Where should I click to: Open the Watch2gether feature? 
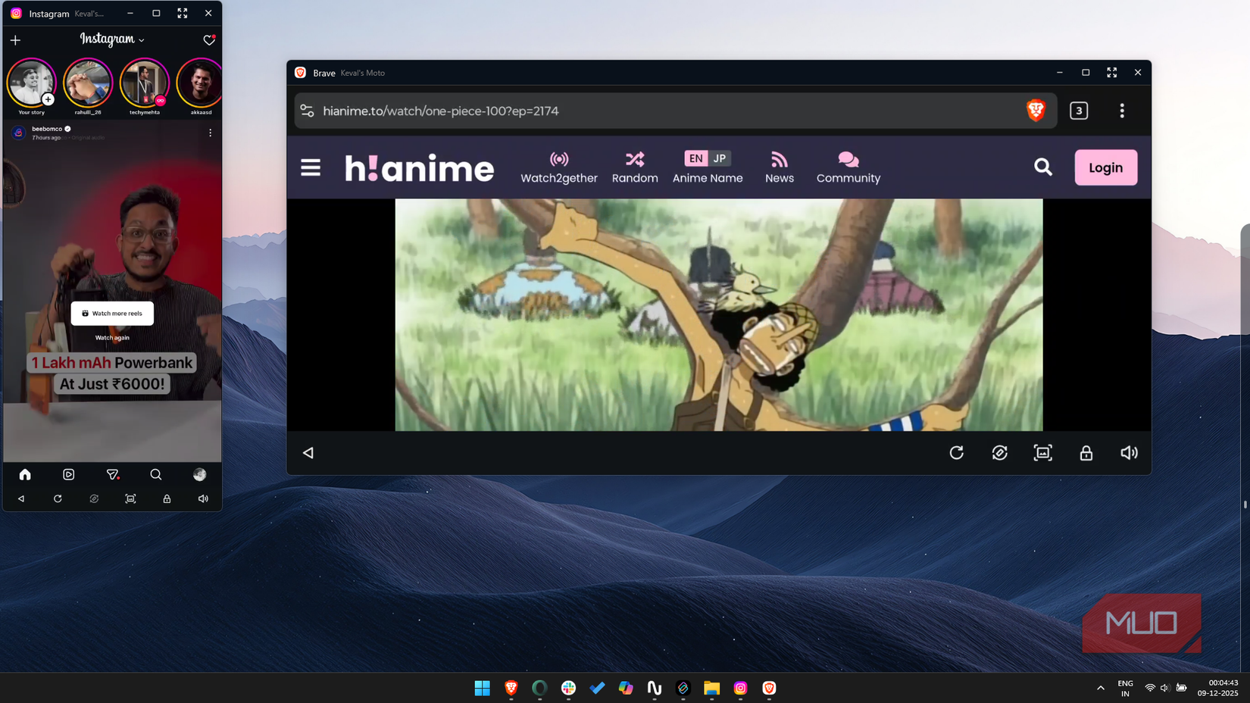point(559,167)
